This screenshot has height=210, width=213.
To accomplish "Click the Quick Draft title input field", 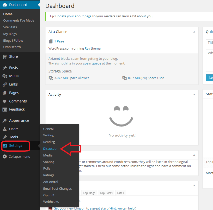I will 209,43.
